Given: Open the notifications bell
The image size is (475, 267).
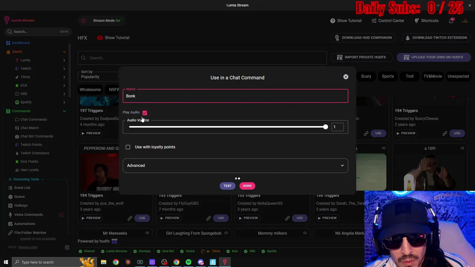Looking at the screenshot, I should (451, 21).
